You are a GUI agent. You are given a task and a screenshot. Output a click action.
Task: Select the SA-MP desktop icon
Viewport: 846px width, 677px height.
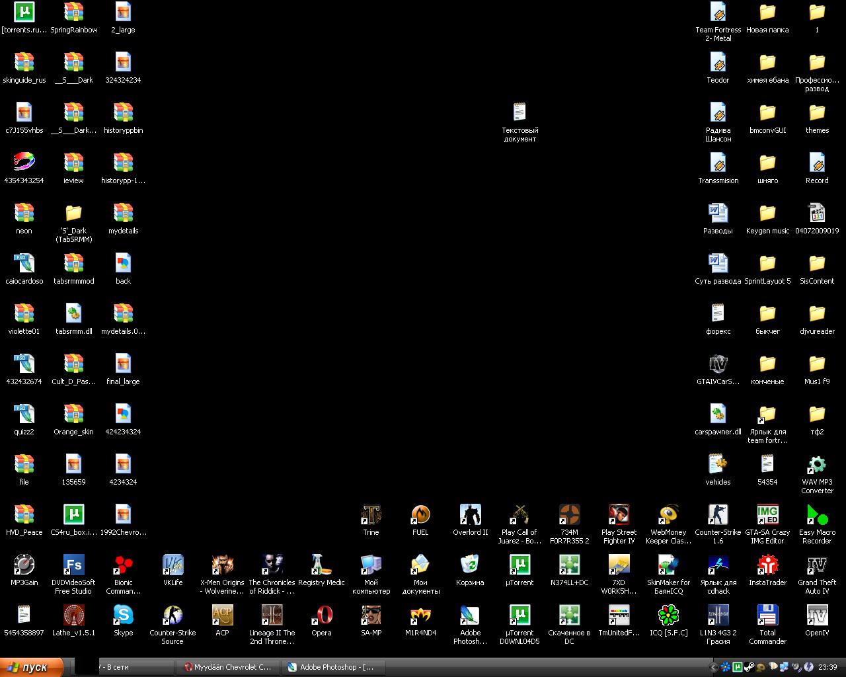[x=371, y=615]
